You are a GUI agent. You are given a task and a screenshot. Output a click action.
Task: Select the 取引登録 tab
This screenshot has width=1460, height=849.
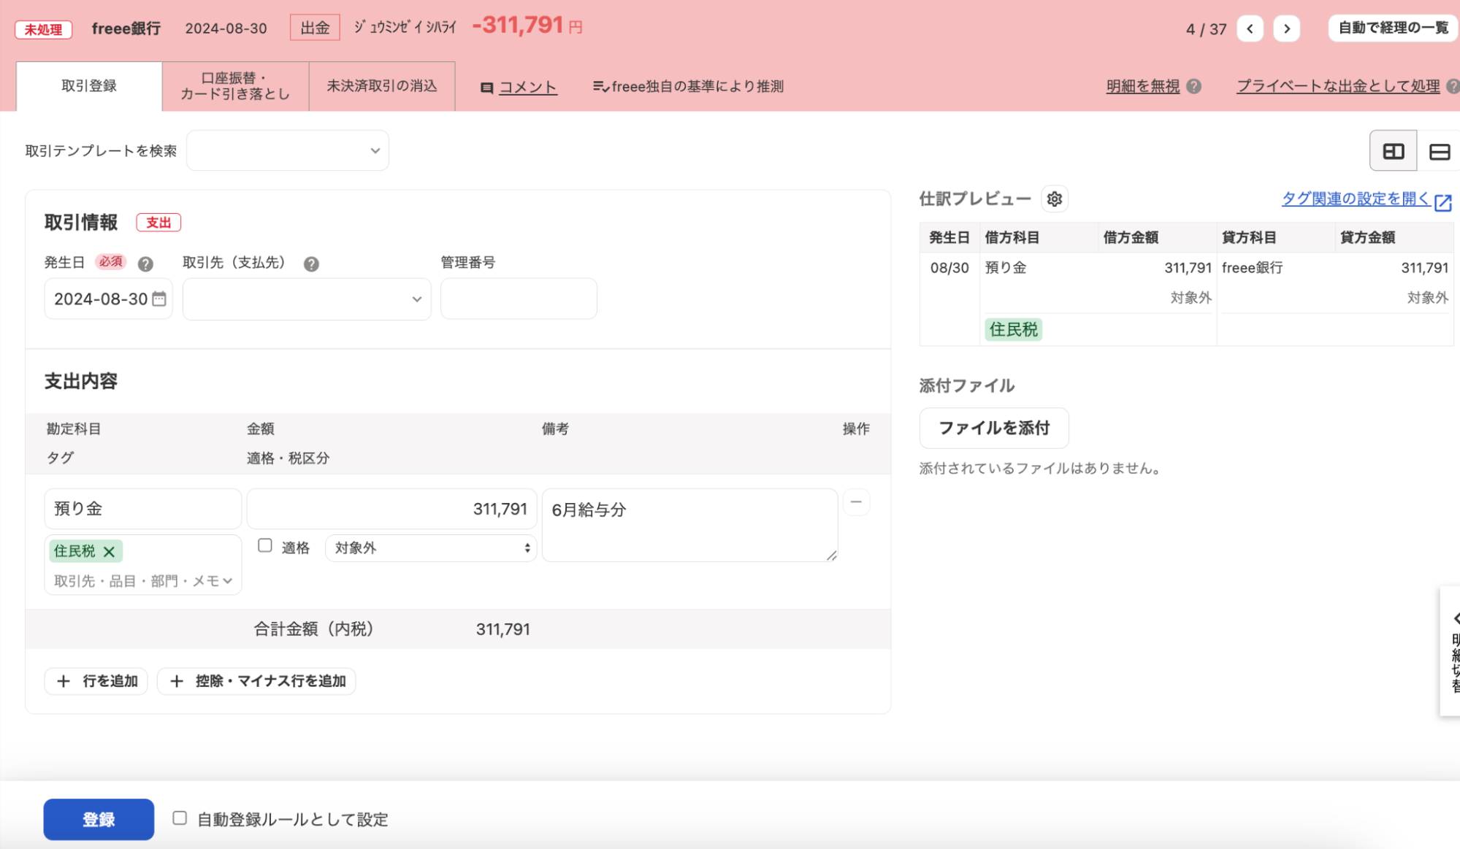(89, 86)
